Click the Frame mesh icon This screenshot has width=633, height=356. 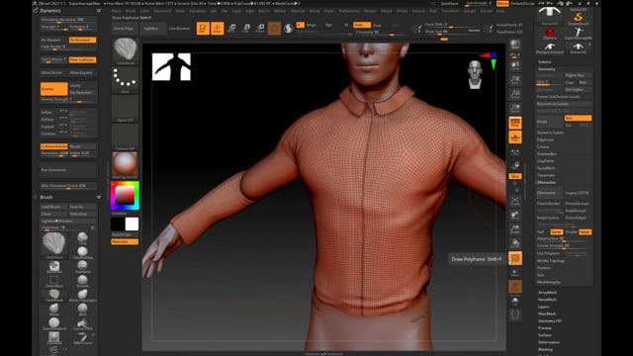pos(515,201)
